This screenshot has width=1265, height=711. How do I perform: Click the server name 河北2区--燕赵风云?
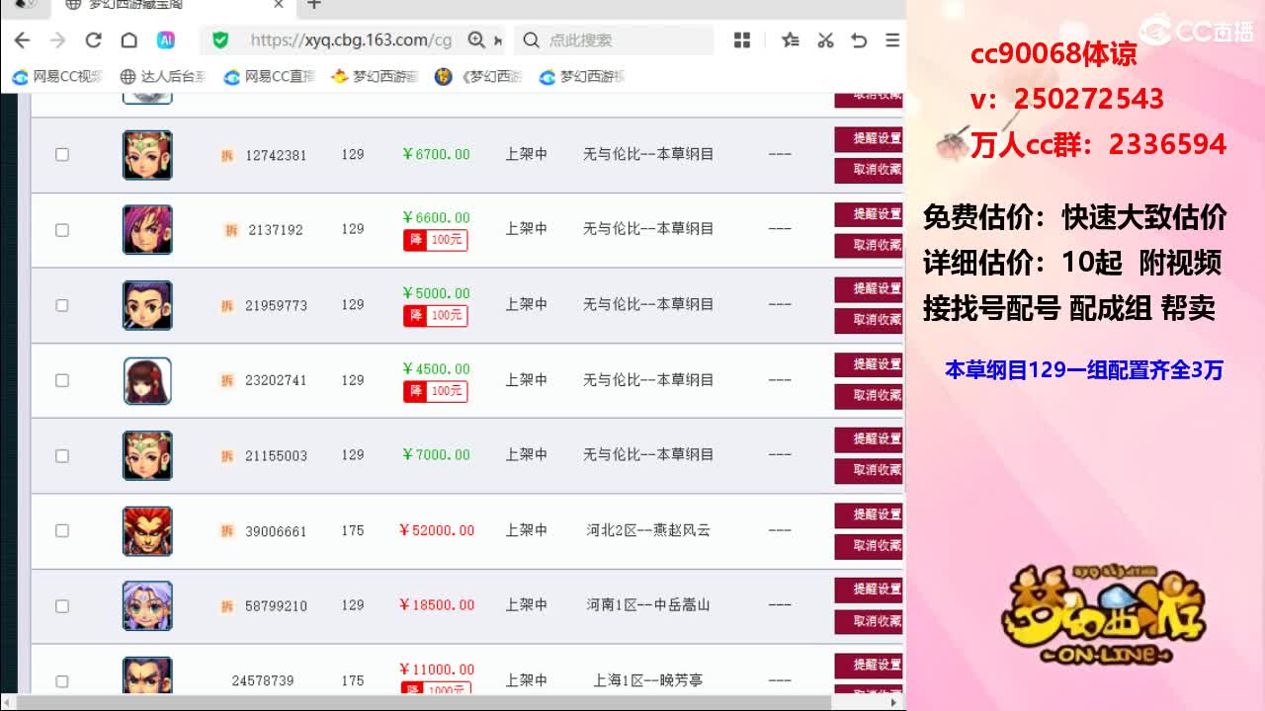648,530
